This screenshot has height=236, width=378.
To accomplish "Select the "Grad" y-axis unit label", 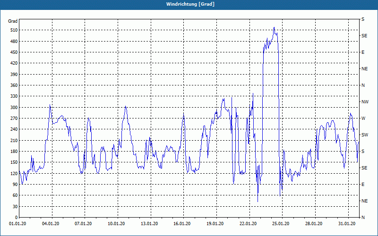I will (13, 21).
